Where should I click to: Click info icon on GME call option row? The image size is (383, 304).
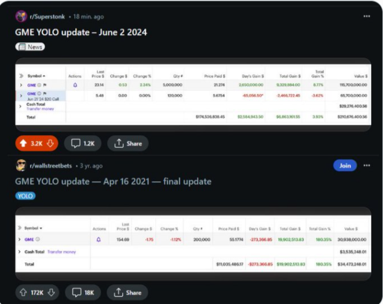click(39, 93)
